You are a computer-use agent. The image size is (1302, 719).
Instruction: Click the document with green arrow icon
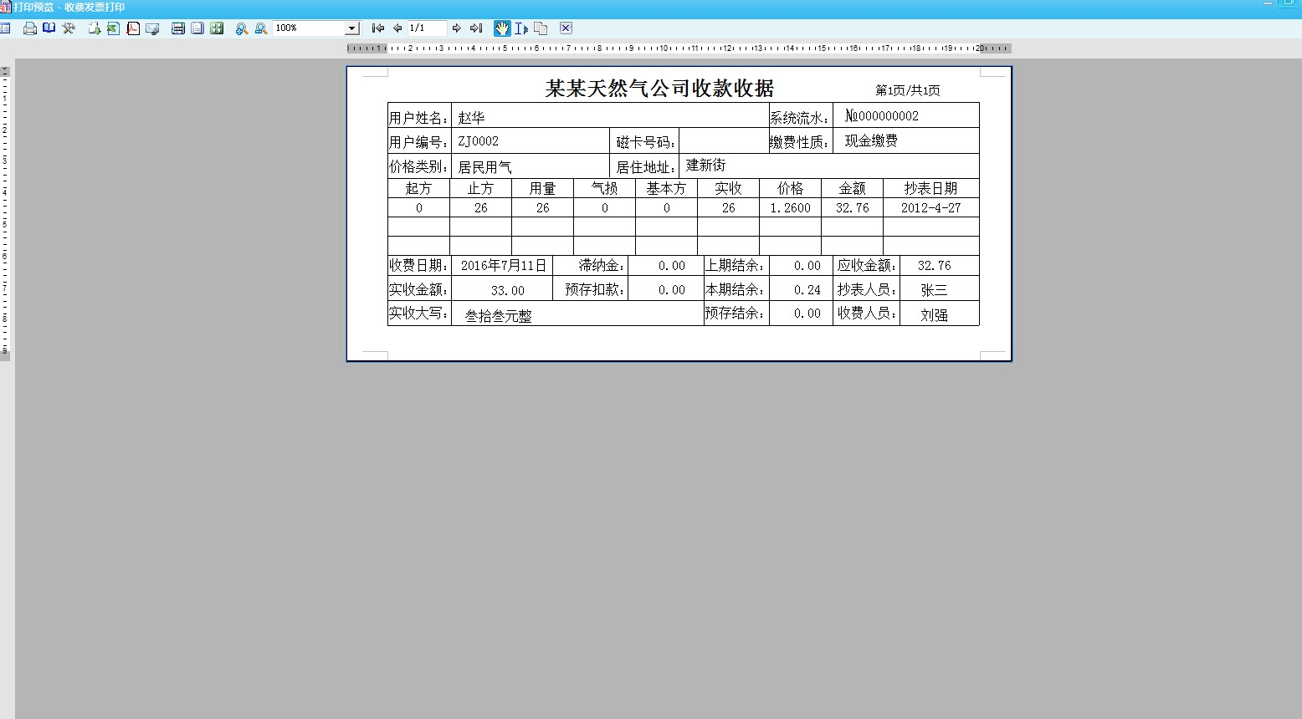95,28
